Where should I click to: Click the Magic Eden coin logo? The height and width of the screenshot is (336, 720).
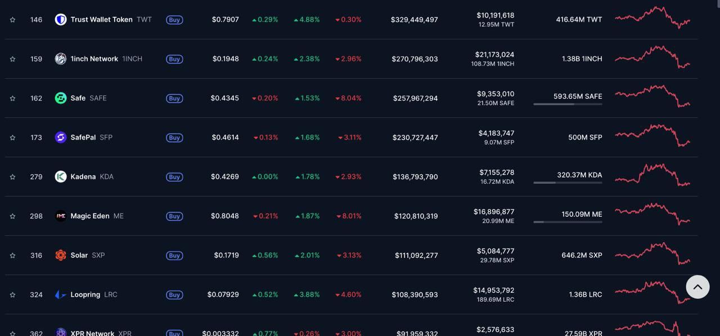point(61,216)
